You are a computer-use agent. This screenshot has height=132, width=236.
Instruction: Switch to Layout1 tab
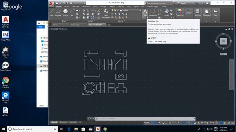63,122
